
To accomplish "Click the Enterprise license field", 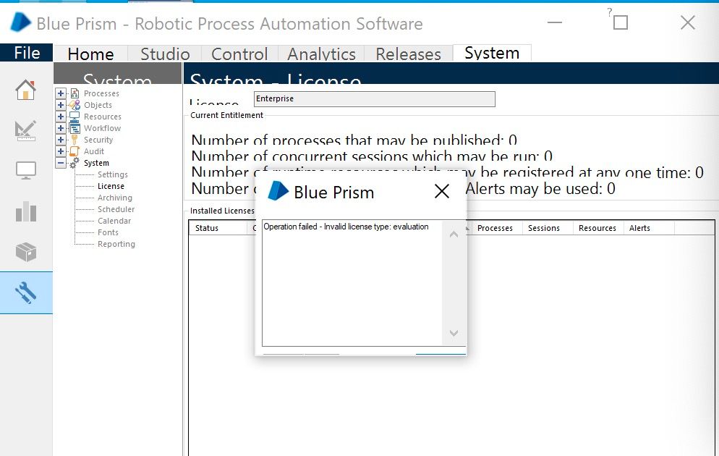I will tap(374, 98).
